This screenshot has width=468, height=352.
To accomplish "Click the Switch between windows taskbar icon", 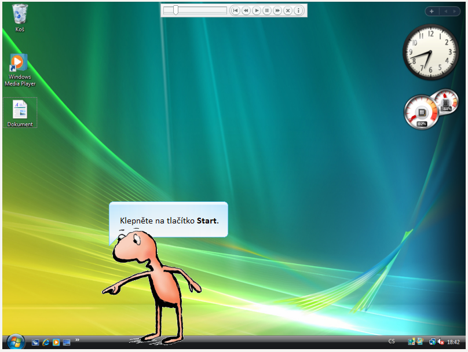I will pos(35,342).
